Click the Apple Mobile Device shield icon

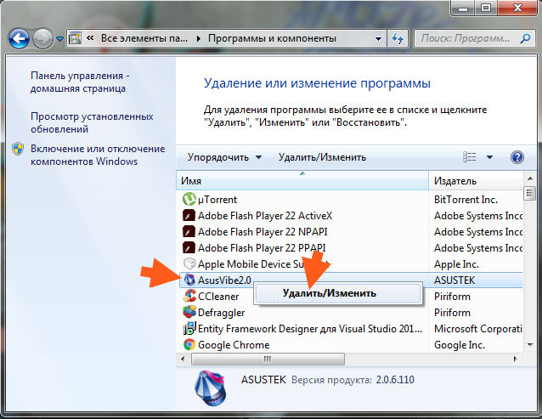(189, 264)
